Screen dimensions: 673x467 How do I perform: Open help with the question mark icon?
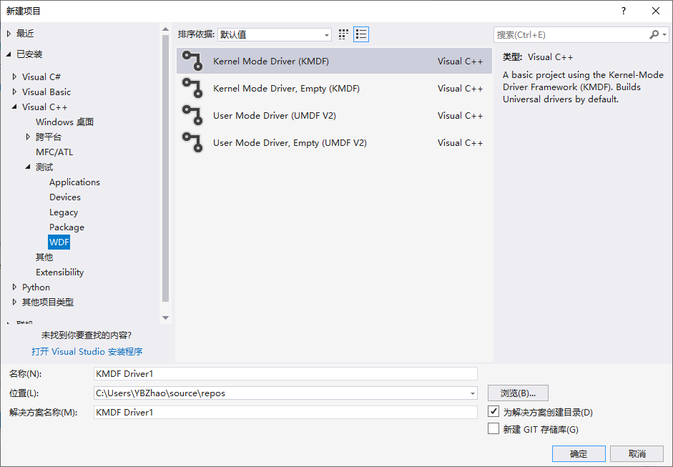[623, 11]
